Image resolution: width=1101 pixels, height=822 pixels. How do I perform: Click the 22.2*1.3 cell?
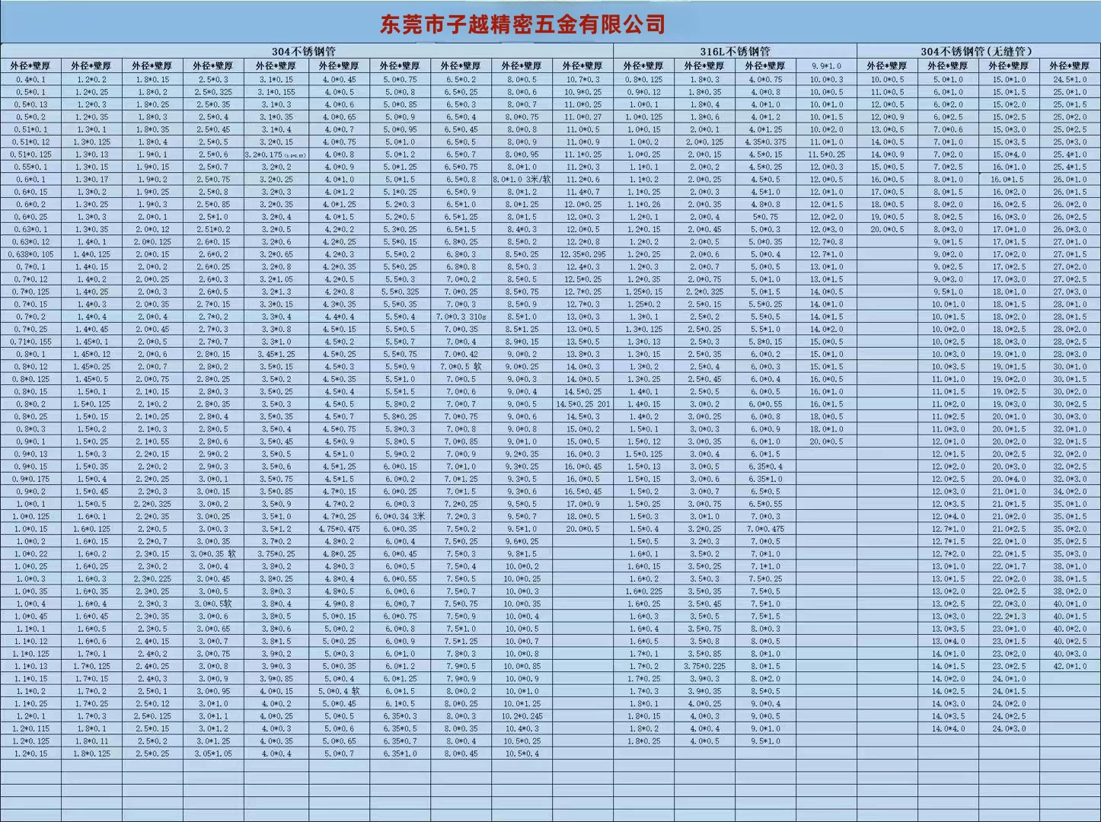pyautogui.click(x=1009, y=616)
